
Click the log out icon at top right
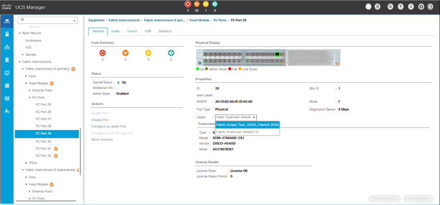point(430,7)
